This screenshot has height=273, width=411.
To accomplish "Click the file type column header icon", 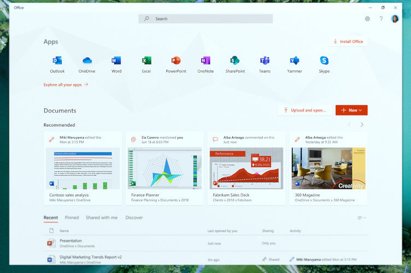I will pos(51,230).
